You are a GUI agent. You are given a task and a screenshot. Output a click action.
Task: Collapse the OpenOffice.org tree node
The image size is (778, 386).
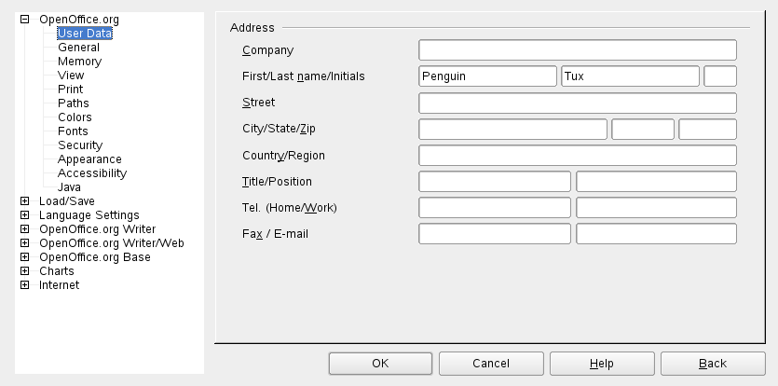(x=24, y=20)
